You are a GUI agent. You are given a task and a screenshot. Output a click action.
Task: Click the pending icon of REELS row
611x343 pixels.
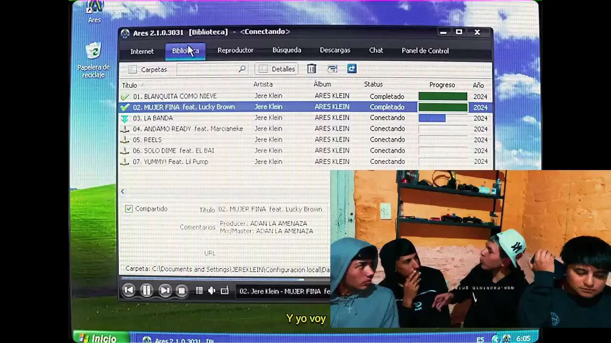coord(125,140)
